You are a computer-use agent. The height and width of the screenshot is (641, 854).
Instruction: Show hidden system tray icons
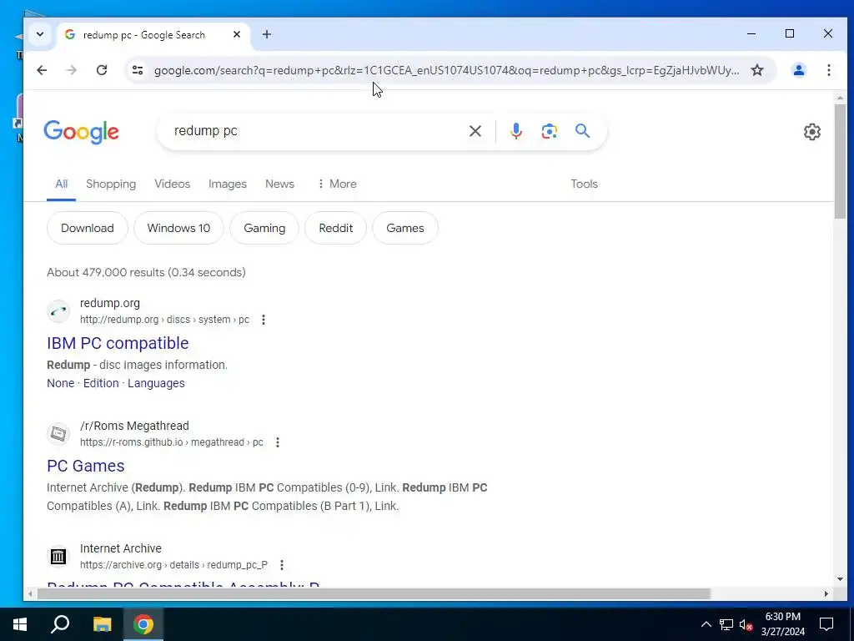click(x=706, y=624)
